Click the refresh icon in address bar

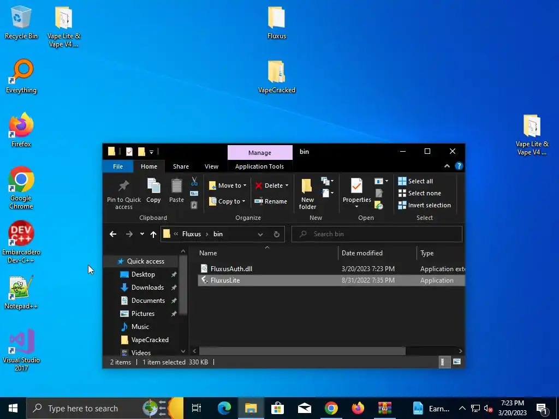(276, 234)
